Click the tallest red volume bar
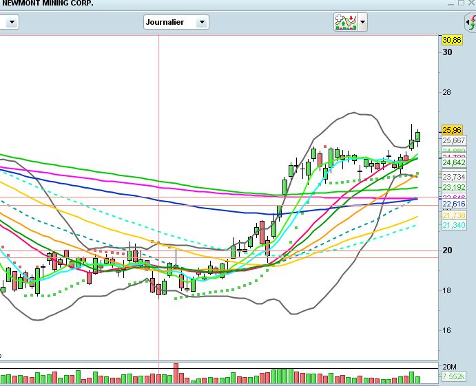The height and width of the screenshot is (386, 476). coord(176,374)
